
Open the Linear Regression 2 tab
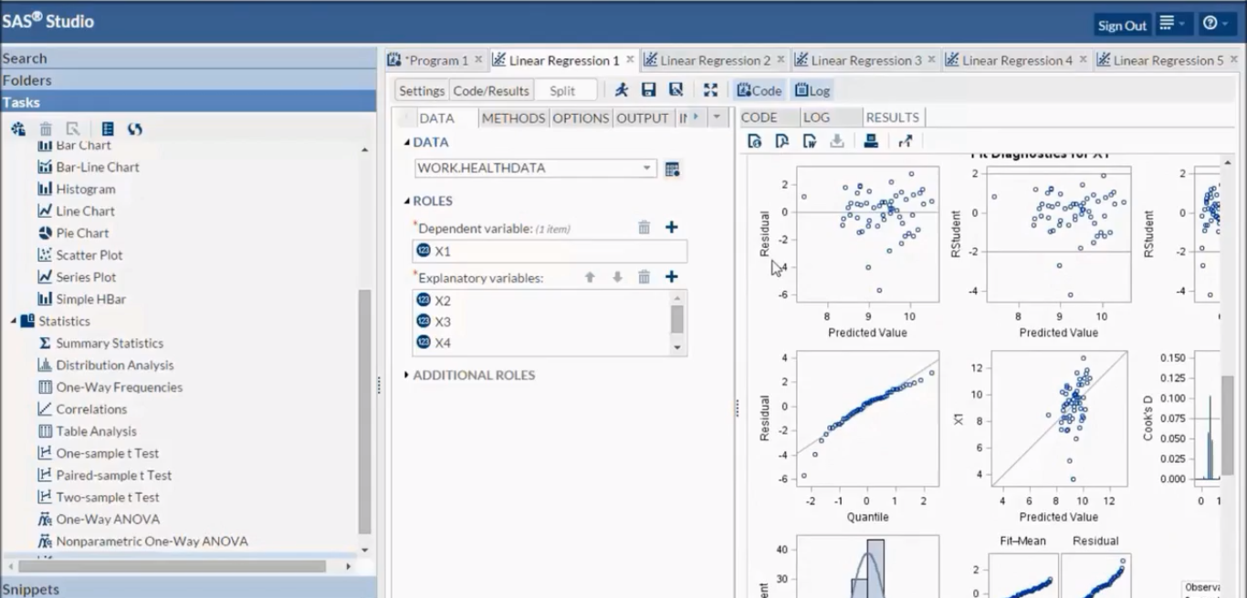[x=715, y=60]
